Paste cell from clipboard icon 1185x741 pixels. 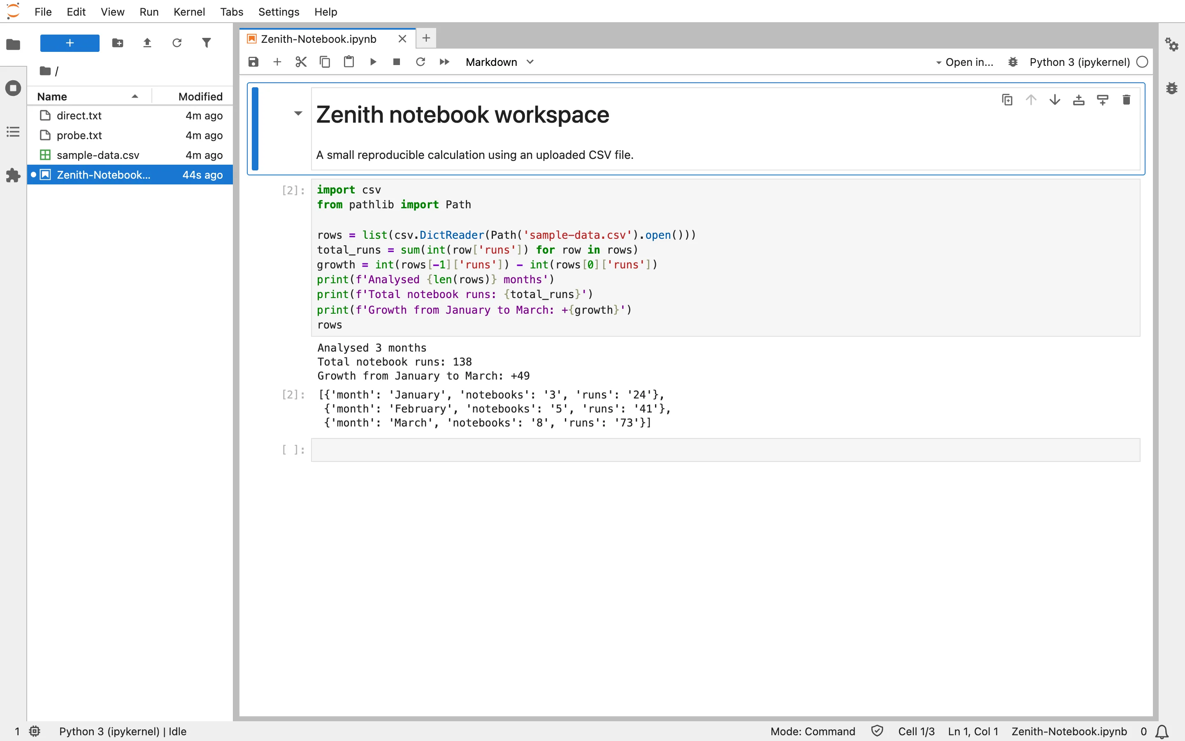pos(349,62)
